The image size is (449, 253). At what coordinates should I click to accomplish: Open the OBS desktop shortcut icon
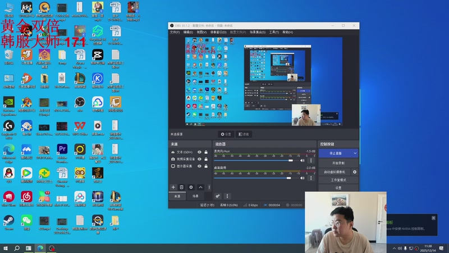(80, 105)
